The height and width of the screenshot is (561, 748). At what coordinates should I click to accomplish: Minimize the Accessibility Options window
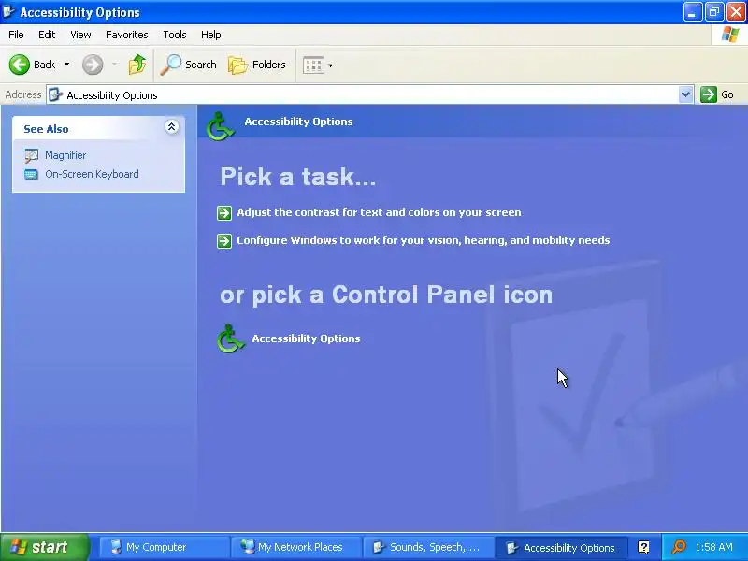[692, 12]
